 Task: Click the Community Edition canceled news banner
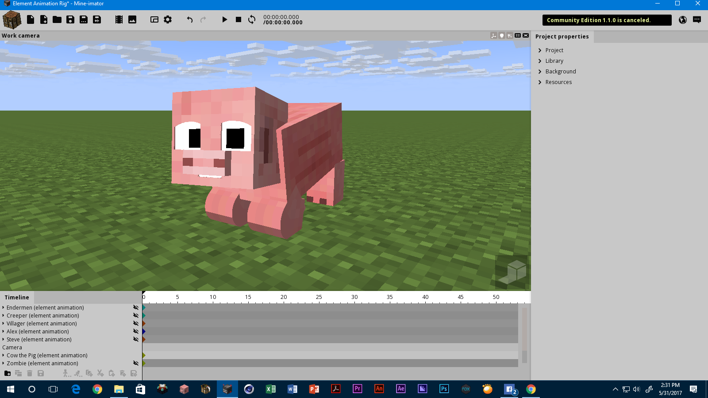click(x=607, y=20)
